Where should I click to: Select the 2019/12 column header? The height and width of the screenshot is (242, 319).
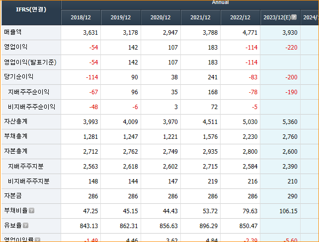pos(121,17)
